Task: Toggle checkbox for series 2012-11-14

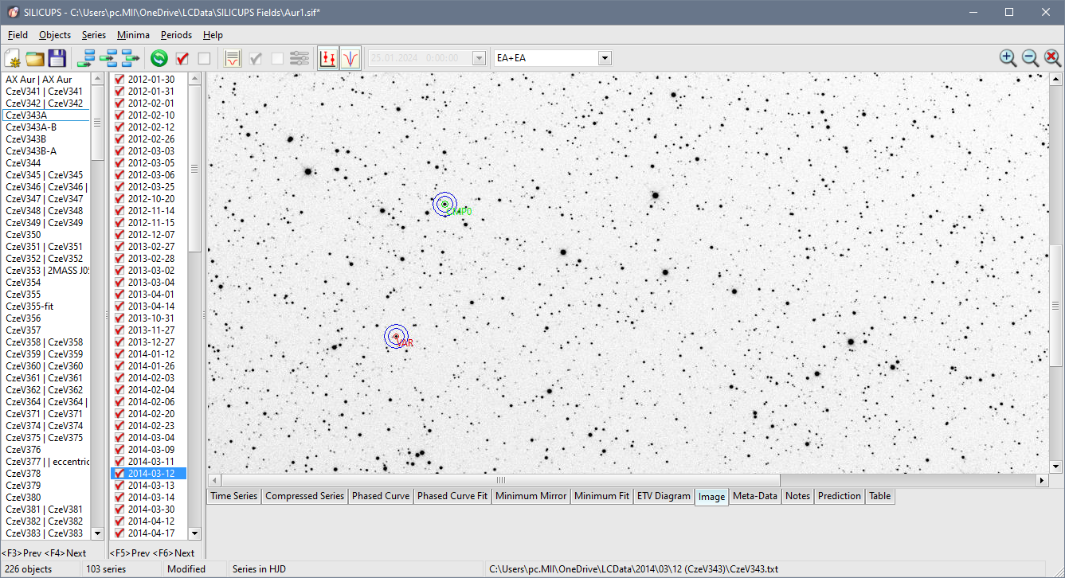Action: (119, 211)
